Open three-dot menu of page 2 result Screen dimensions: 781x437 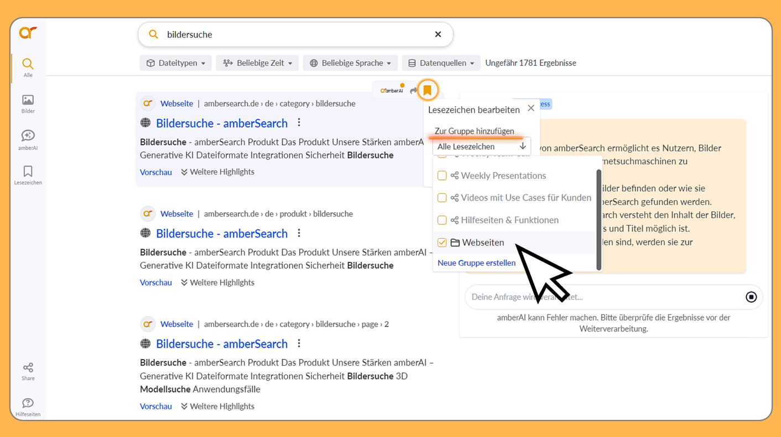click(x=299, y=344)
